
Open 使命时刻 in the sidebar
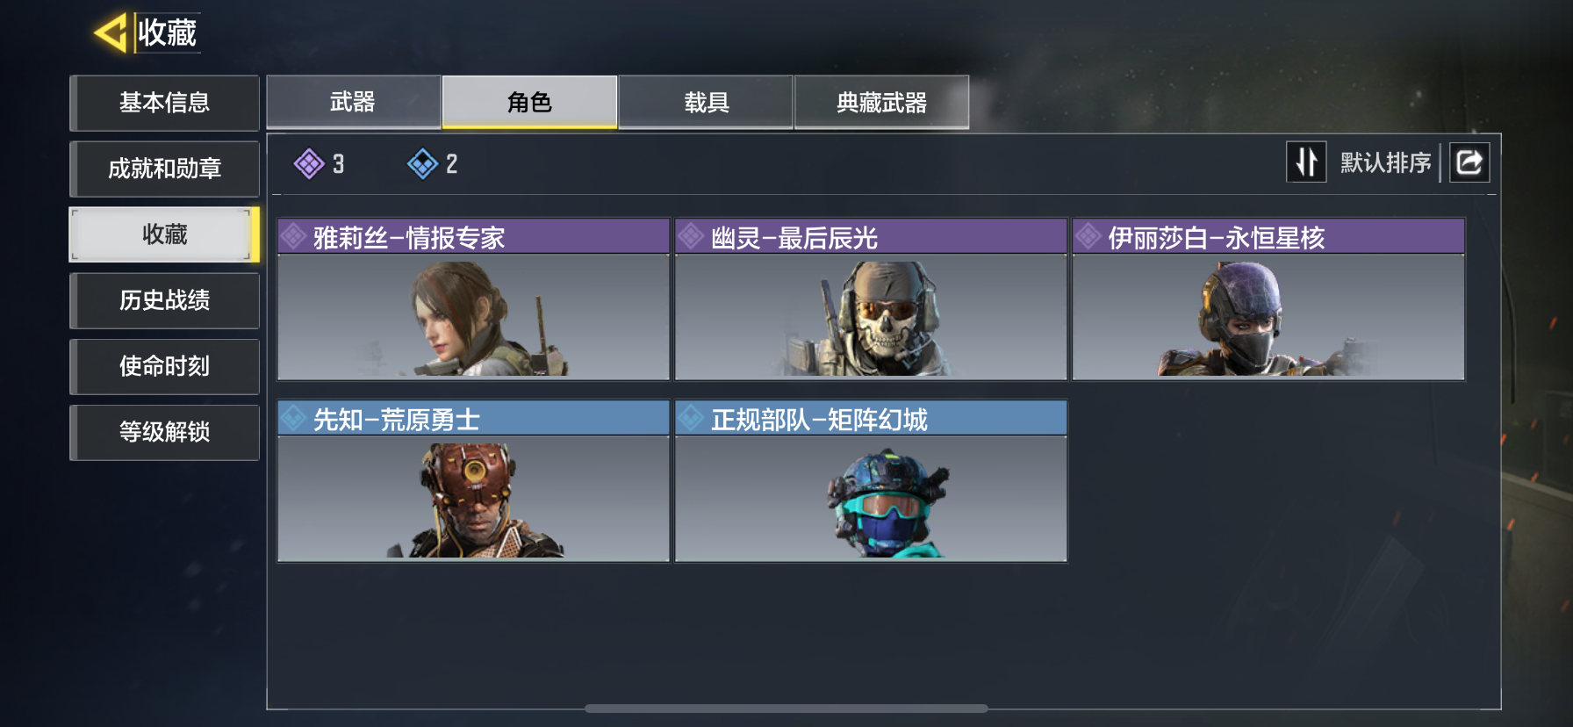click(164, 366)
